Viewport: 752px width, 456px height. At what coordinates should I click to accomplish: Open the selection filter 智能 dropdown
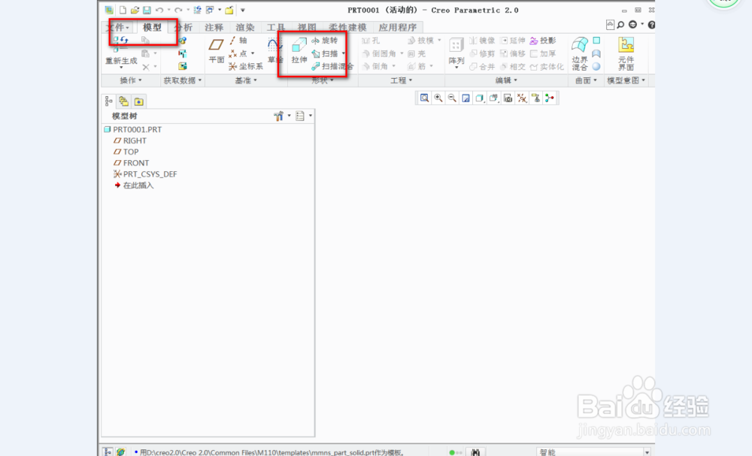[x=647, y=452]
